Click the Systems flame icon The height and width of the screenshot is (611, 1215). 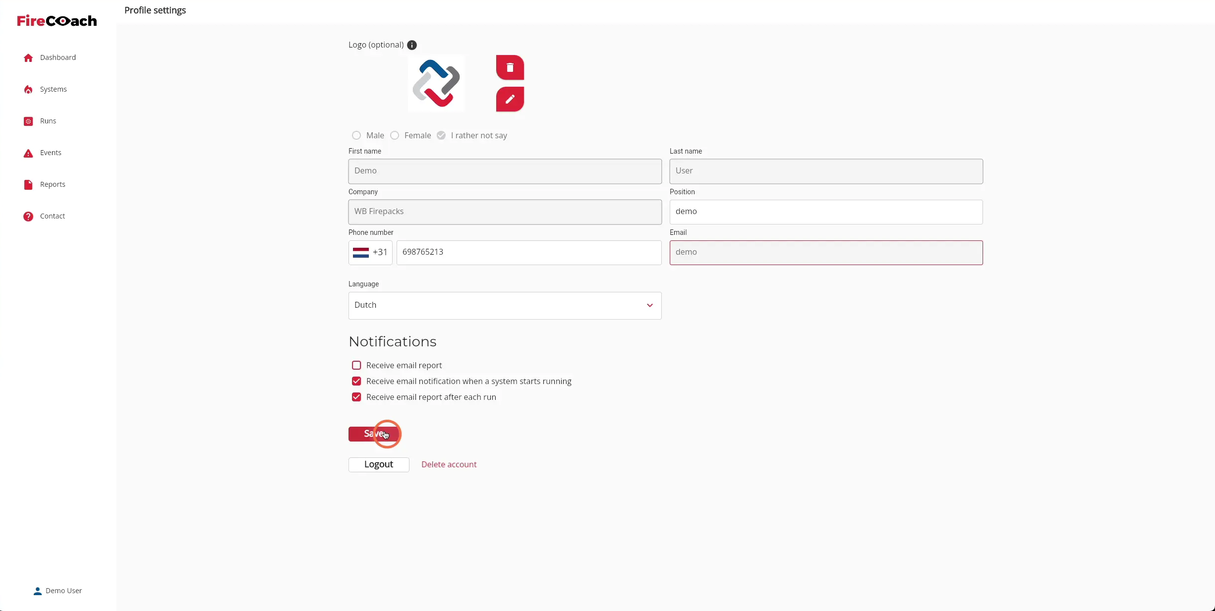[x=28, y=90]
